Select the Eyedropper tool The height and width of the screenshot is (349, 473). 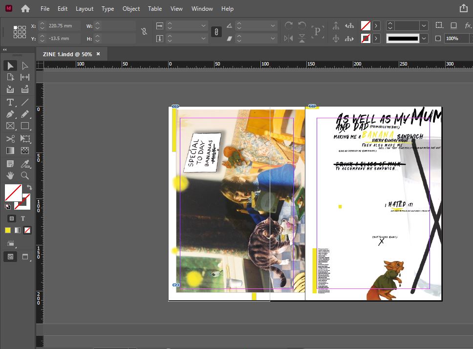click(x=25, y=163)
